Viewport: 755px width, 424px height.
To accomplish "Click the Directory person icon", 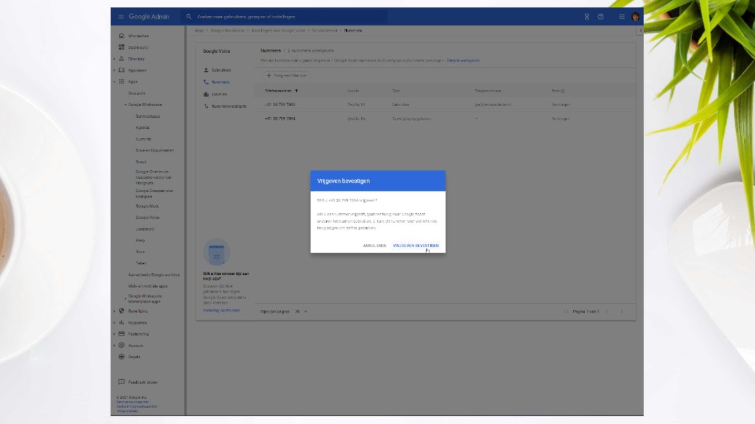I will [x=122, y=59].
